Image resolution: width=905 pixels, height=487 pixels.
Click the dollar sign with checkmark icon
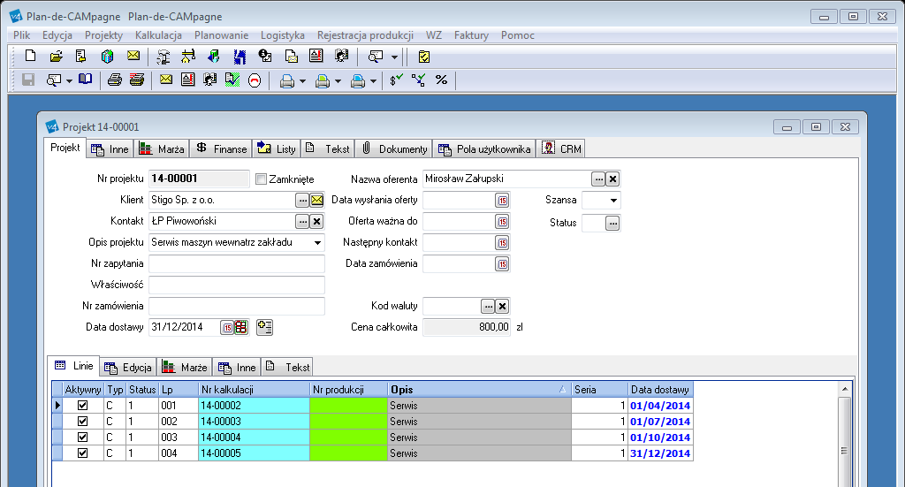tap(396, 80)
